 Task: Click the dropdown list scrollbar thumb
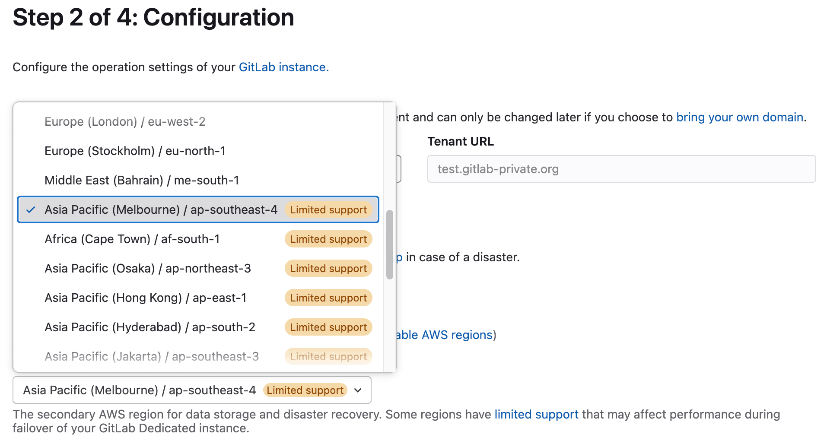pos(390,245)
